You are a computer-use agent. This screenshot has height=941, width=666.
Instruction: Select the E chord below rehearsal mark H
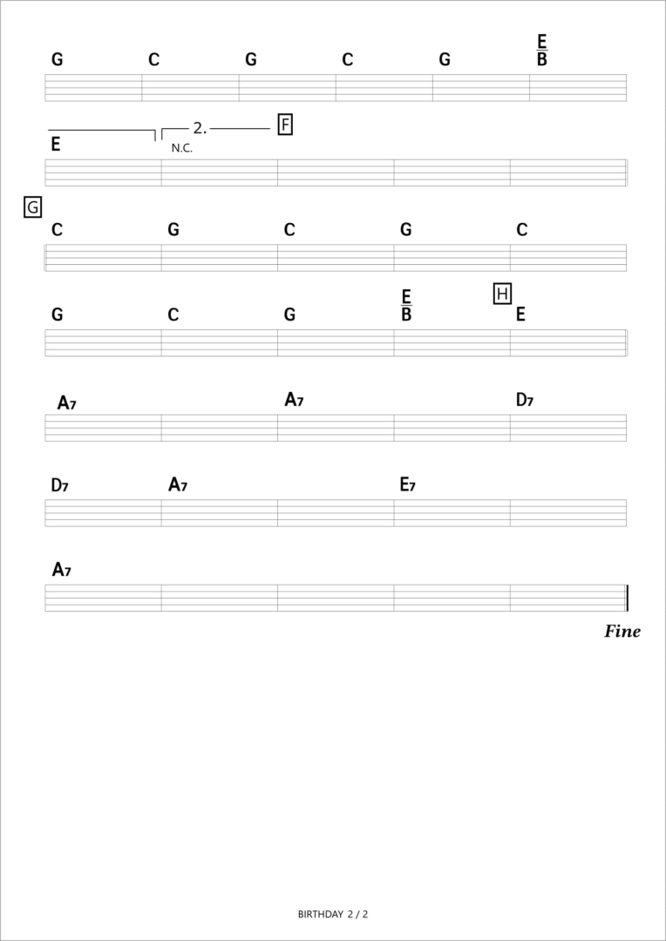coord(520,315)
